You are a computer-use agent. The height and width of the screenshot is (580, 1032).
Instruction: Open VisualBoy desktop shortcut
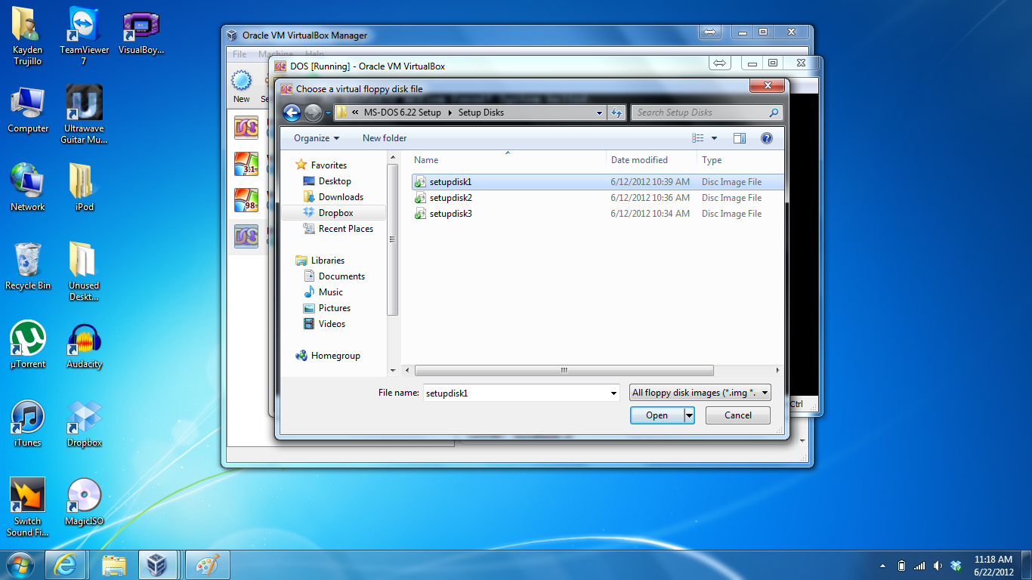[141, 33]
